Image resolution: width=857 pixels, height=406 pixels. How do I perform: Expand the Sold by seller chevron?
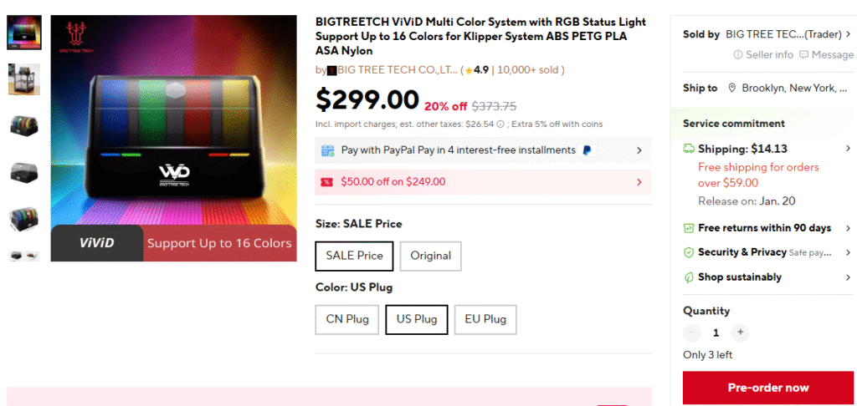(848, 34)
